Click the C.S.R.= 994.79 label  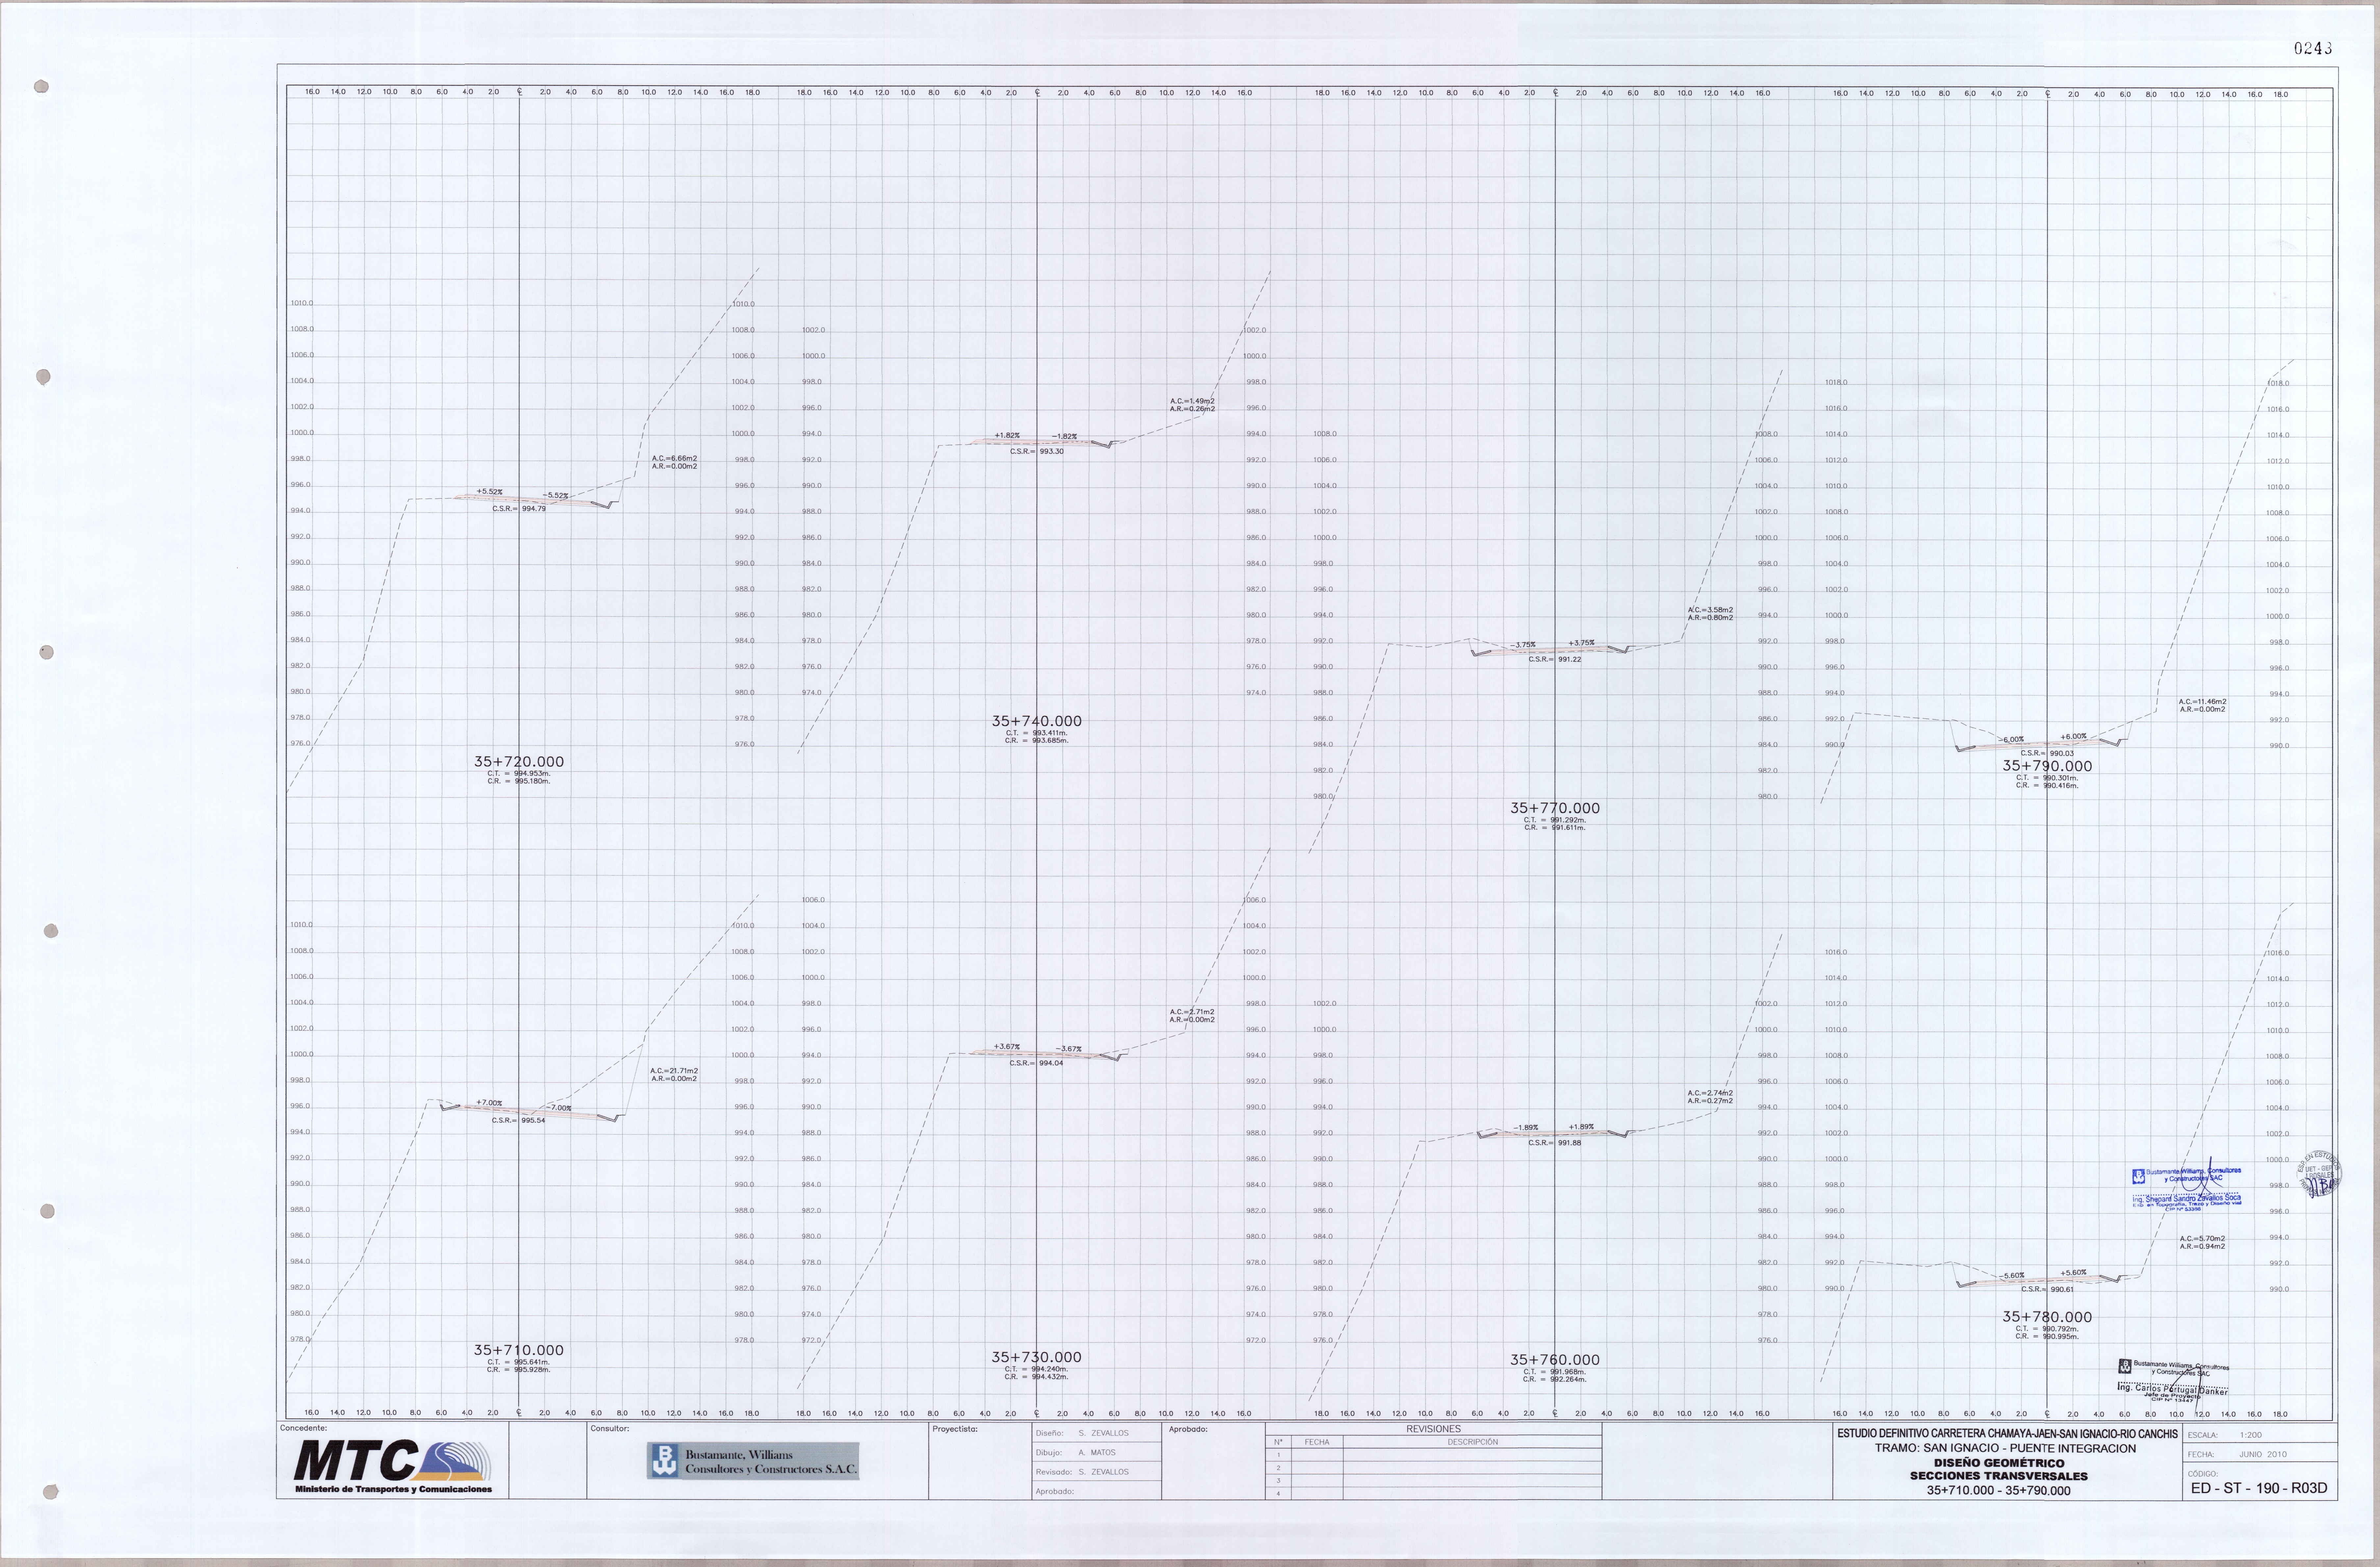519,509
